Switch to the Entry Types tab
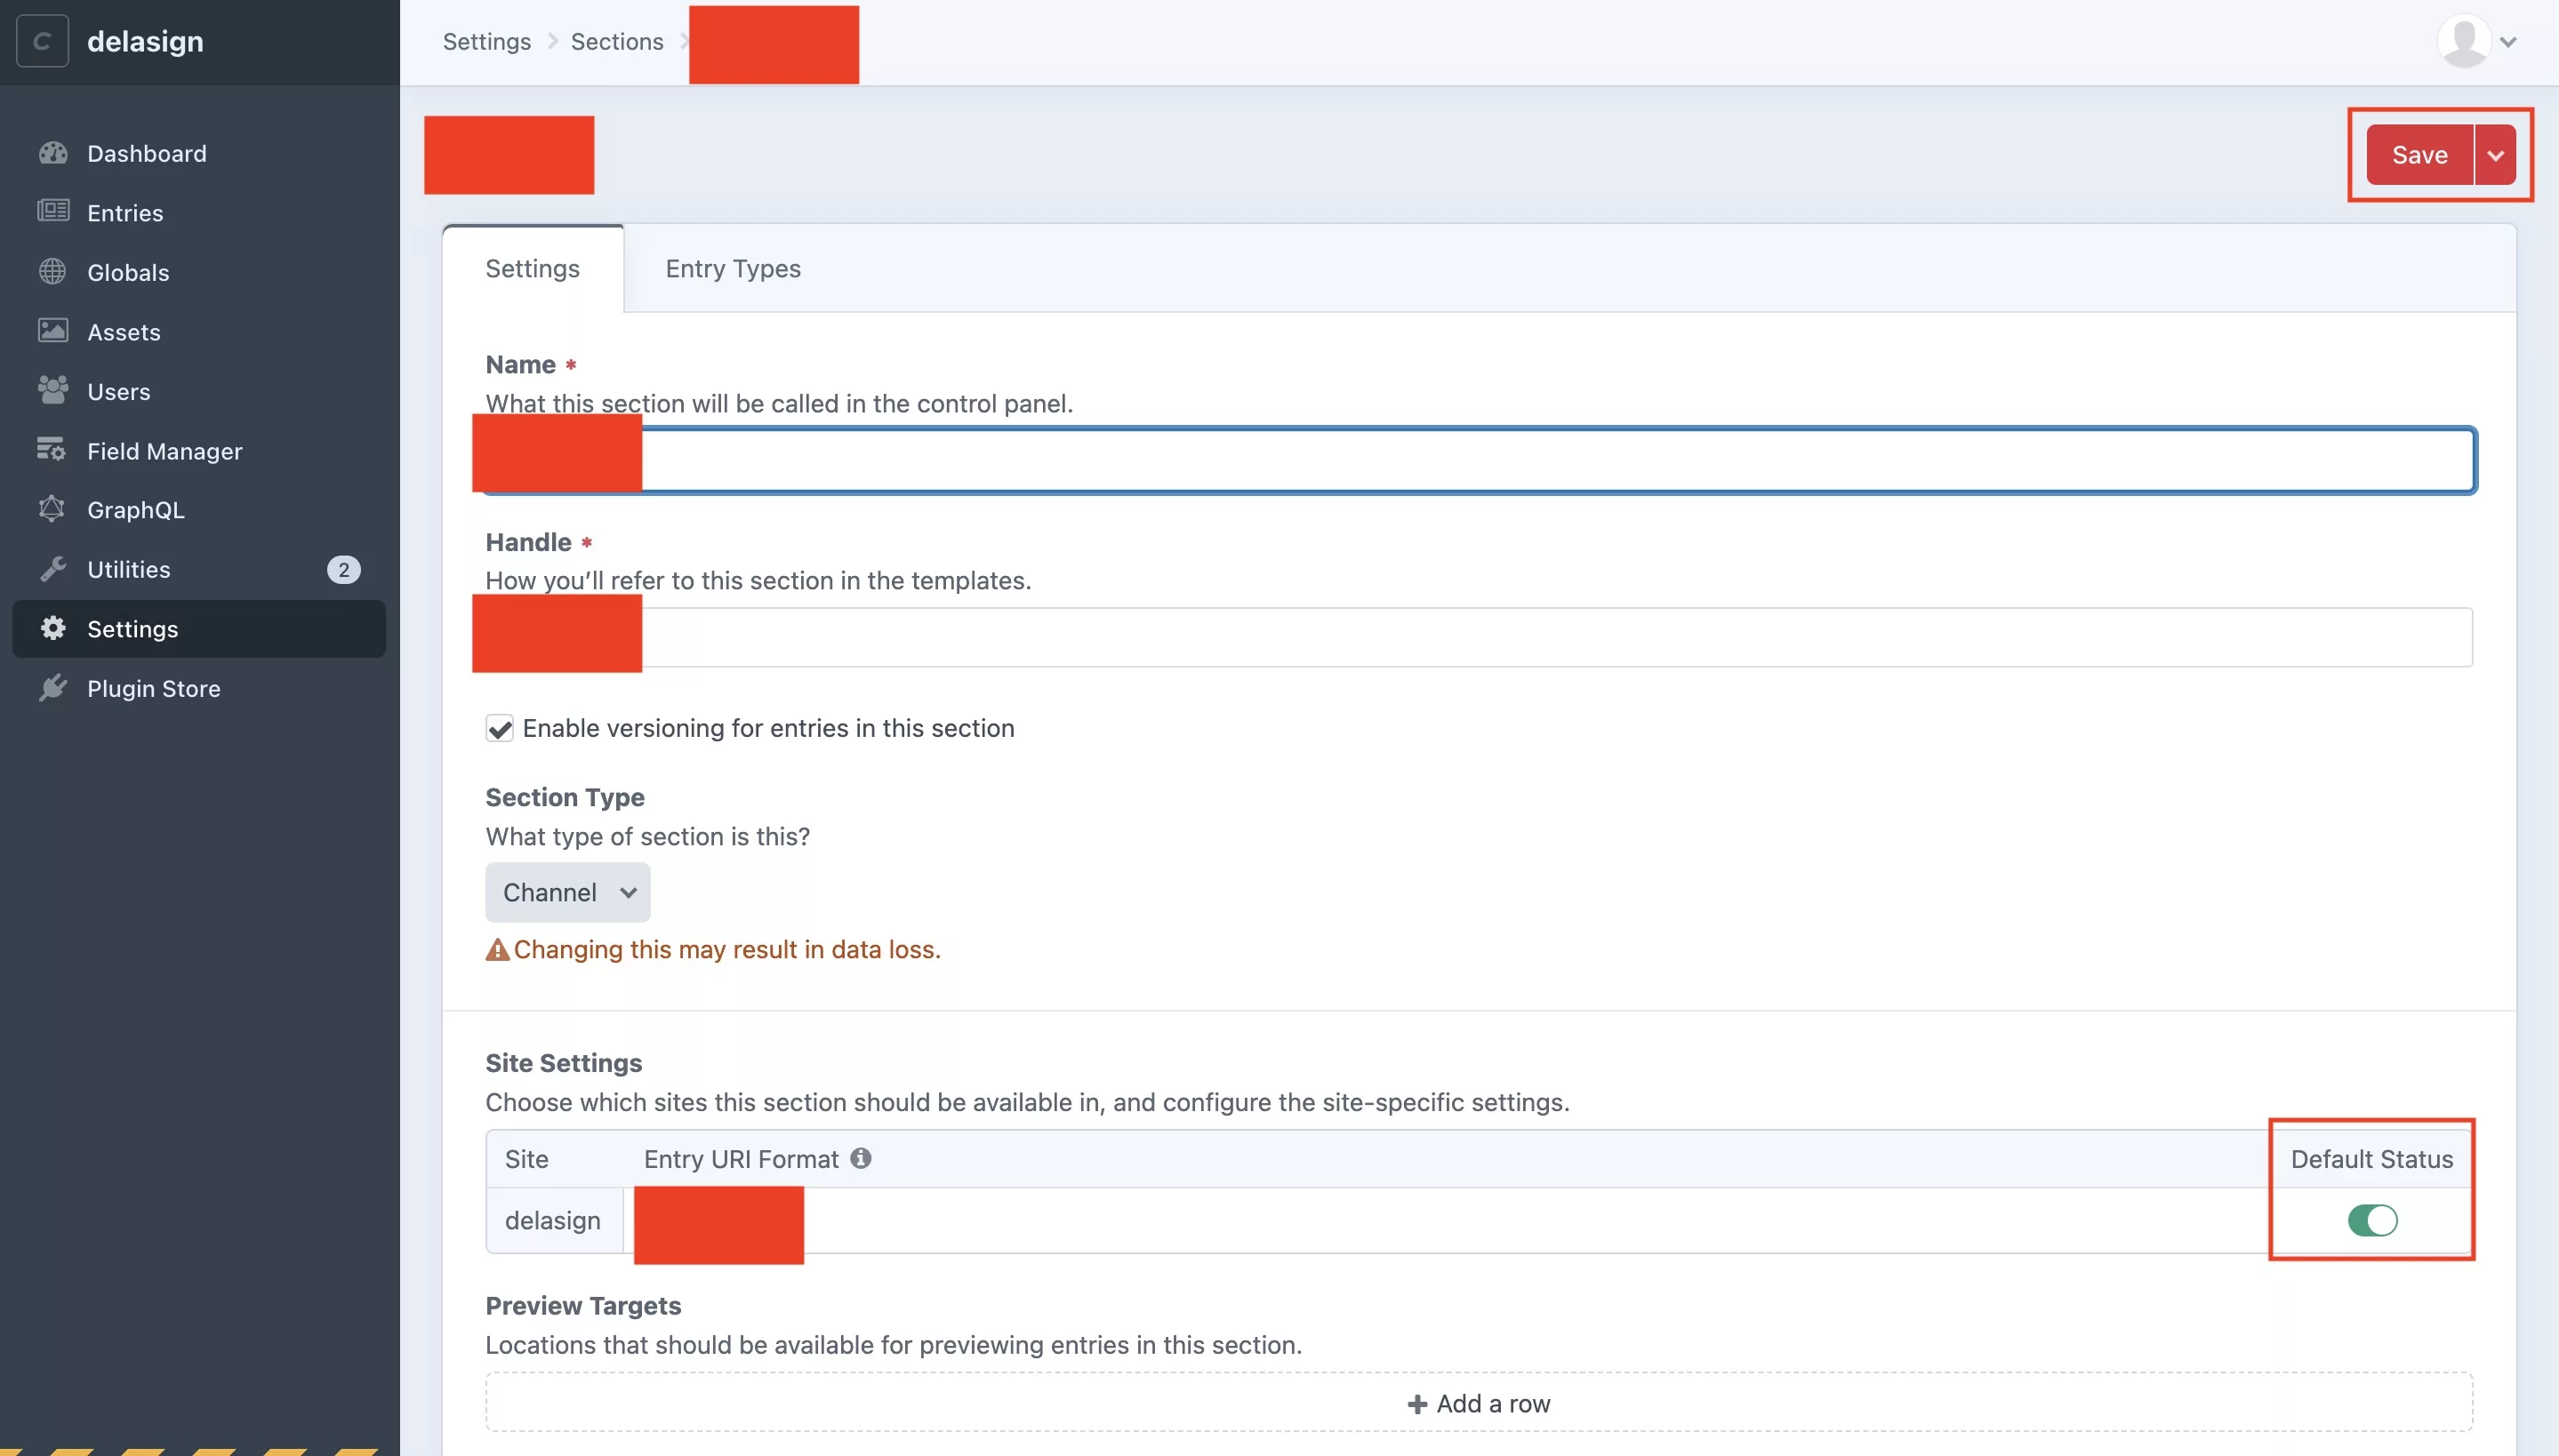The image size is (2559, 1456). pyautogui.click(x=733, y=268)
